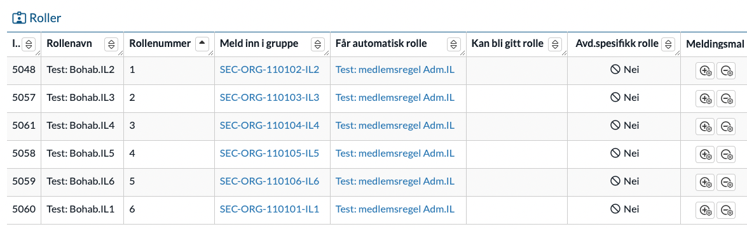Sort the Avd.spesifikk rolle column
747x229 pixels.
668,44
